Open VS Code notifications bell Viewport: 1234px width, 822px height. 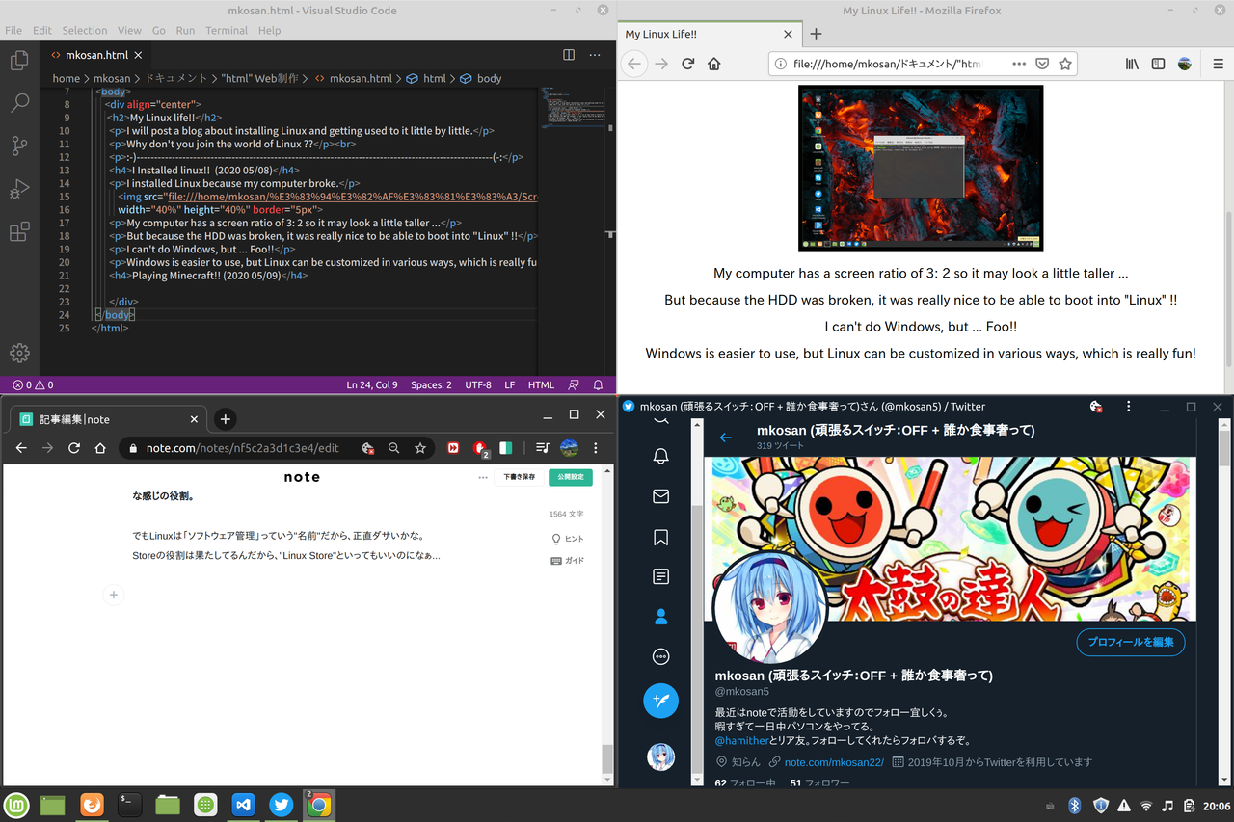(x=598, y=384)
